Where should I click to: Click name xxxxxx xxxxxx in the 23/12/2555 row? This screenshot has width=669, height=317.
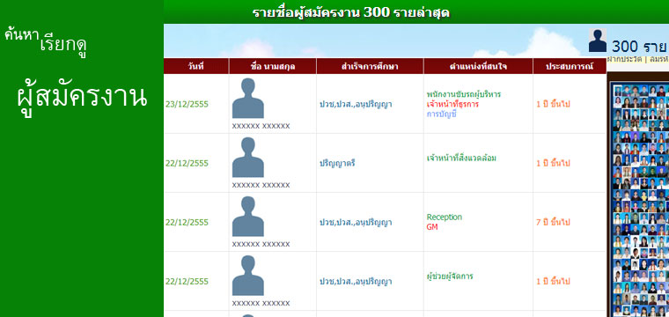click(x=261, y=126)
